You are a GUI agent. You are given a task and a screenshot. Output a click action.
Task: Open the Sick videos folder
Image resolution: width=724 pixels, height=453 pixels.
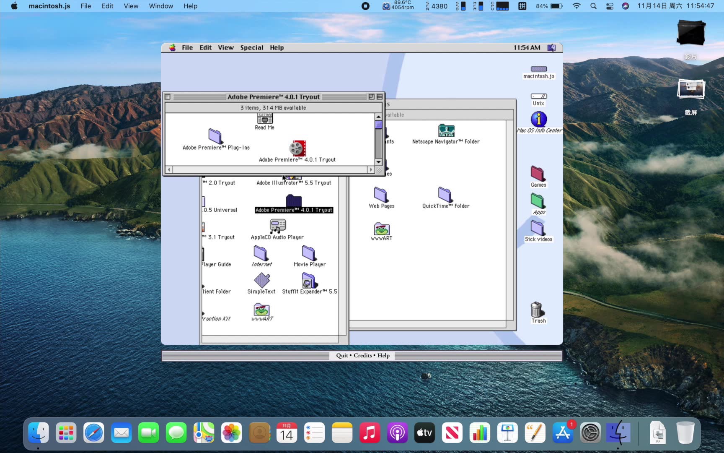tap(538, 228)
